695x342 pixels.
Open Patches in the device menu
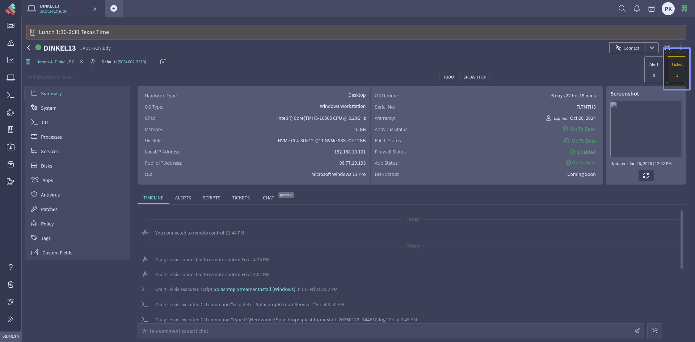49,209
